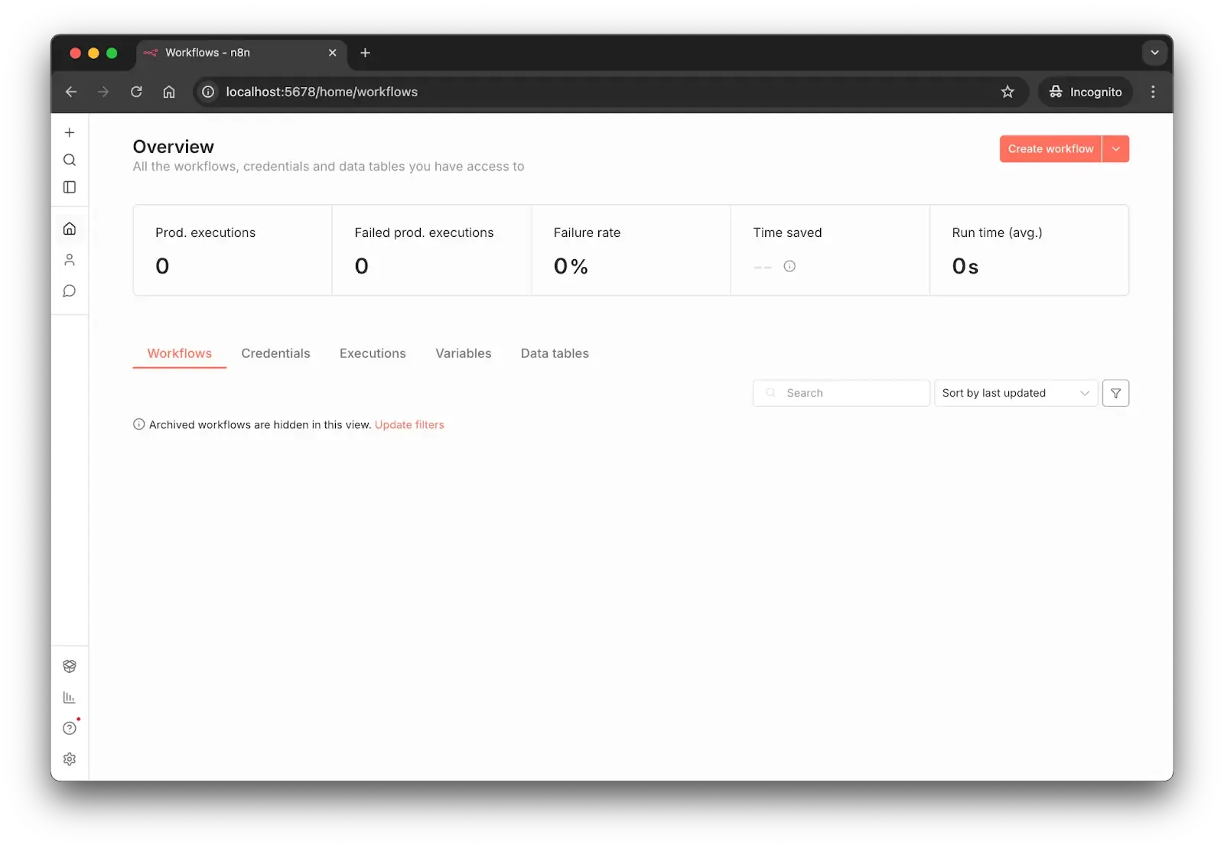1224x848 pixels.
Task: Select the Home icon in sidebar
Action: (x=70, y=228)
